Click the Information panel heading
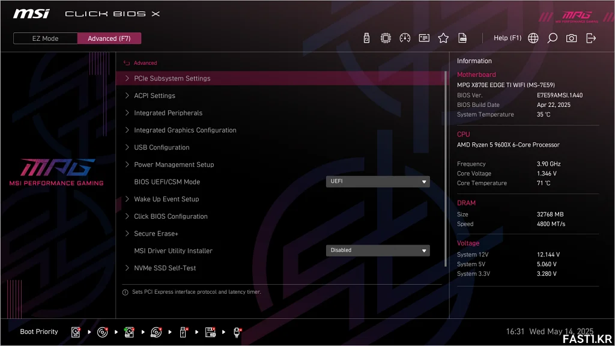This screenshot has height=346, width=615. (x=474, y=61)
